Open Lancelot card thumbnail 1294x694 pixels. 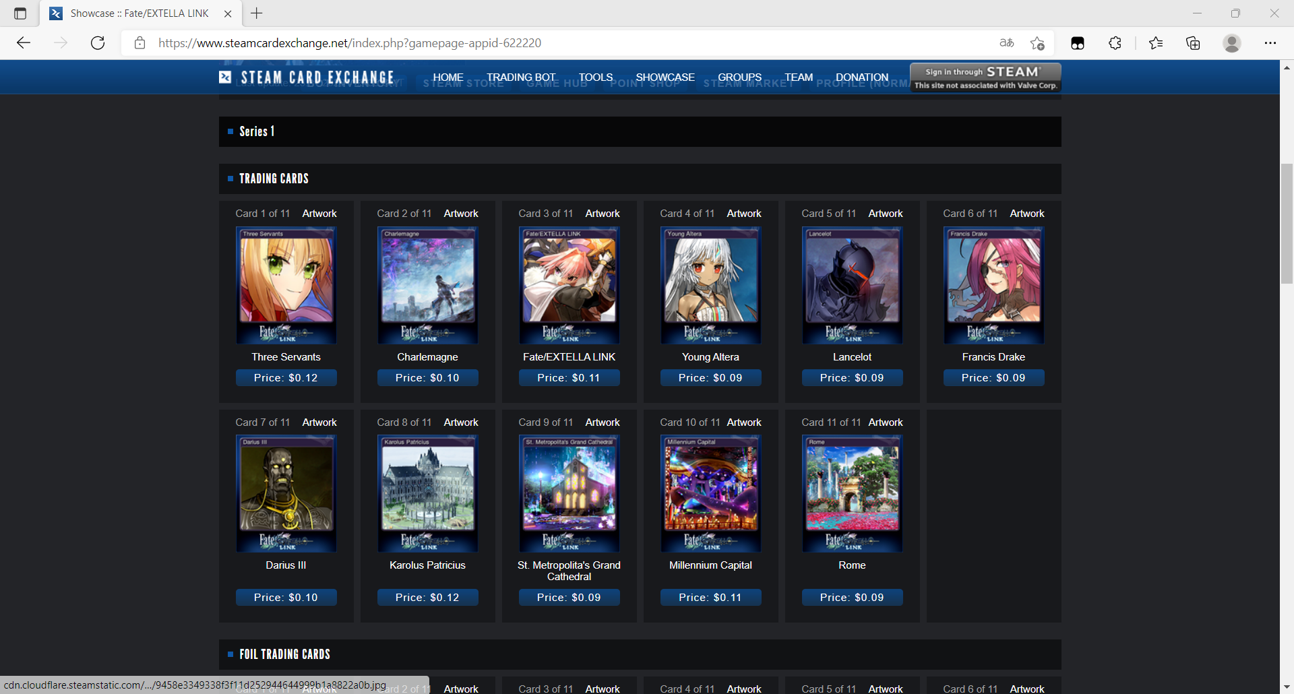pos(853,285)
